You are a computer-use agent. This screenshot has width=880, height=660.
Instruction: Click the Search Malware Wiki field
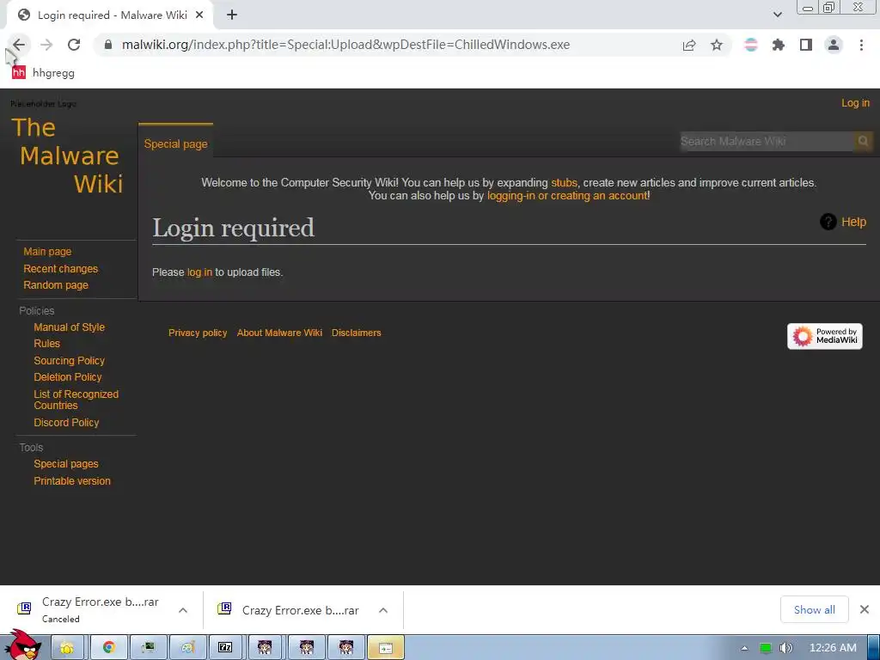coord(767,142)
